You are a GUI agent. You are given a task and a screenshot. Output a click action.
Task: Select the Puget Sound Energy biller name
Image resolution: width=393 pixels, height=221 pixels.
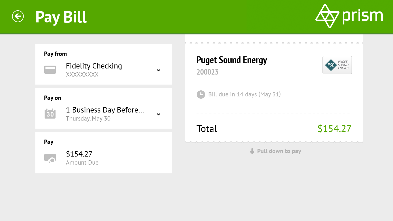pyautogui.click(x=232, y=60)
